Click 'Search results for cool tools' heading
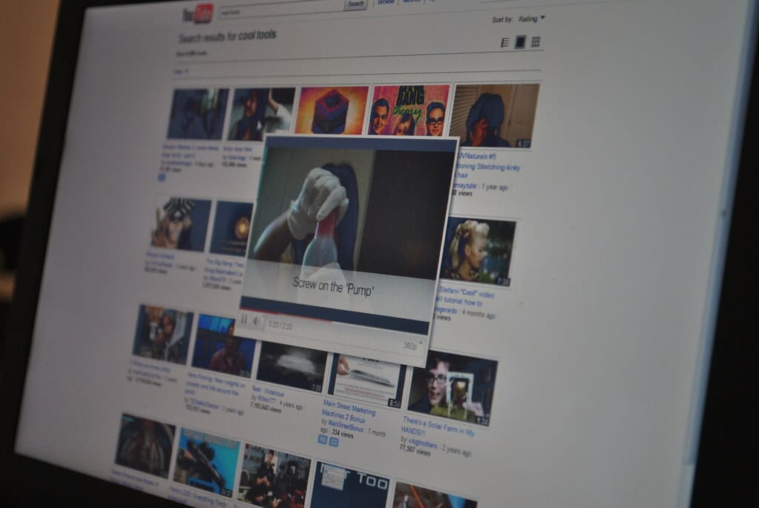Image resolution: width=759 pixels, height=508 pixels. pyautogui.click(x=227, y=36)
